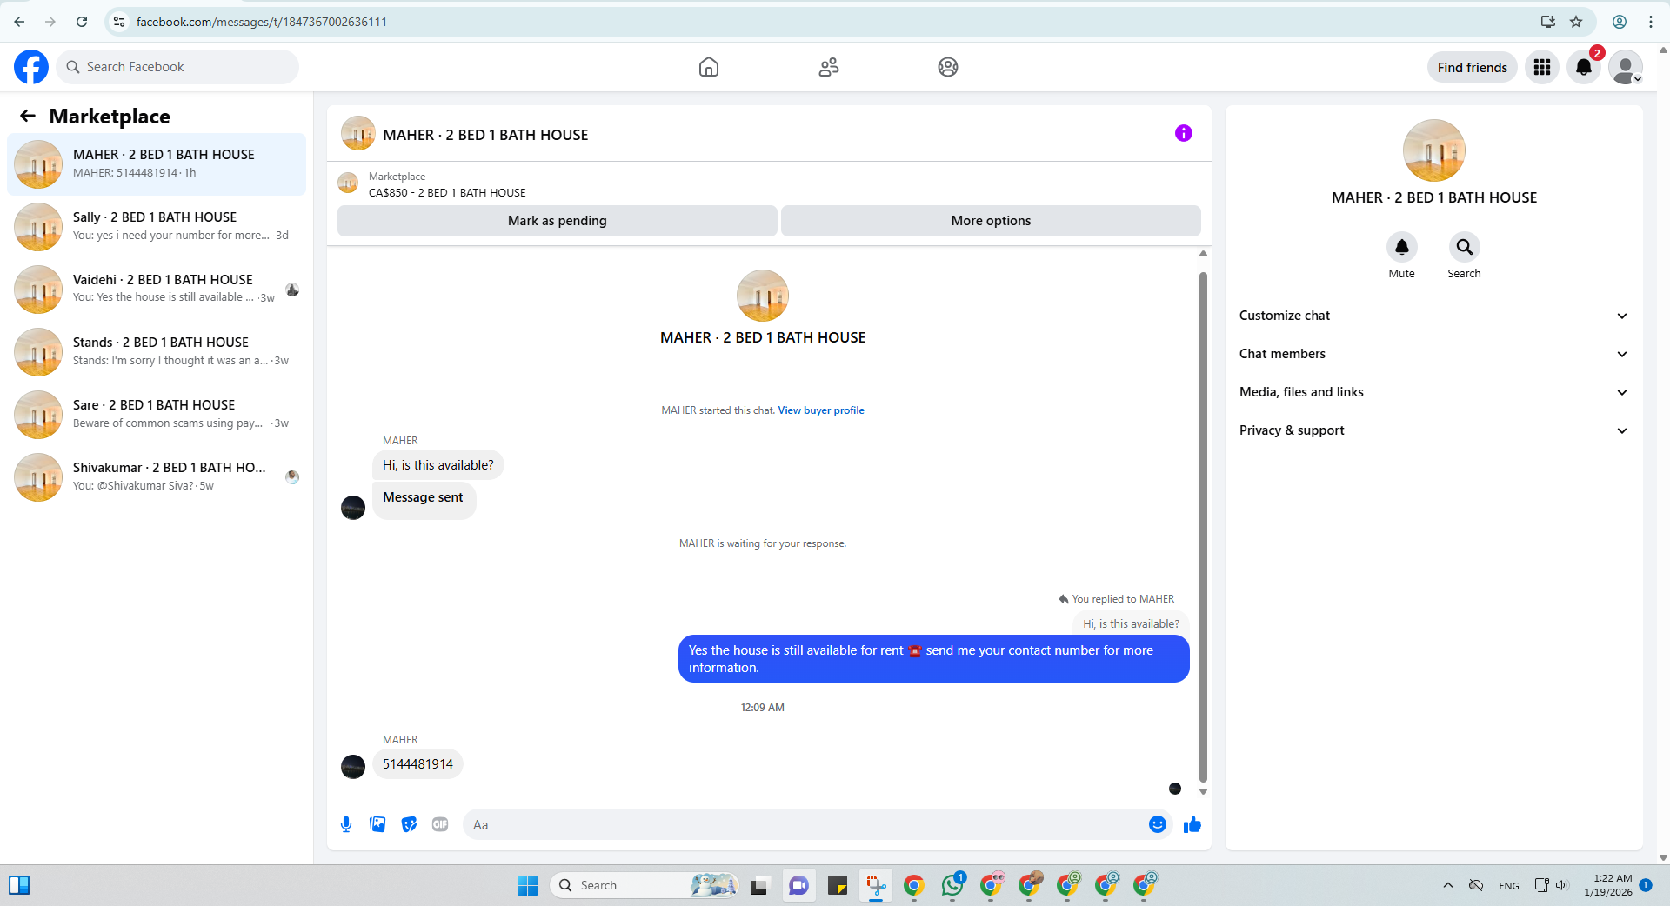Open the account avatar dropdown
The image size is (1670, 906).
pos(1626,67)
